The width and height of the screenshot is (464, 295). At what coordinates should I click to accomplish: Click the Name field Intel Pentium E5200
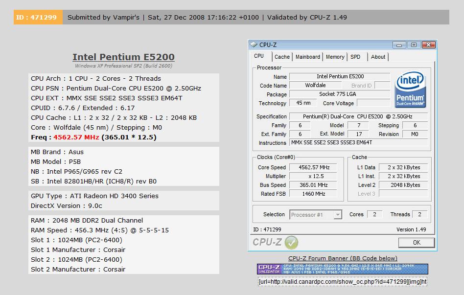pos(340,77)
